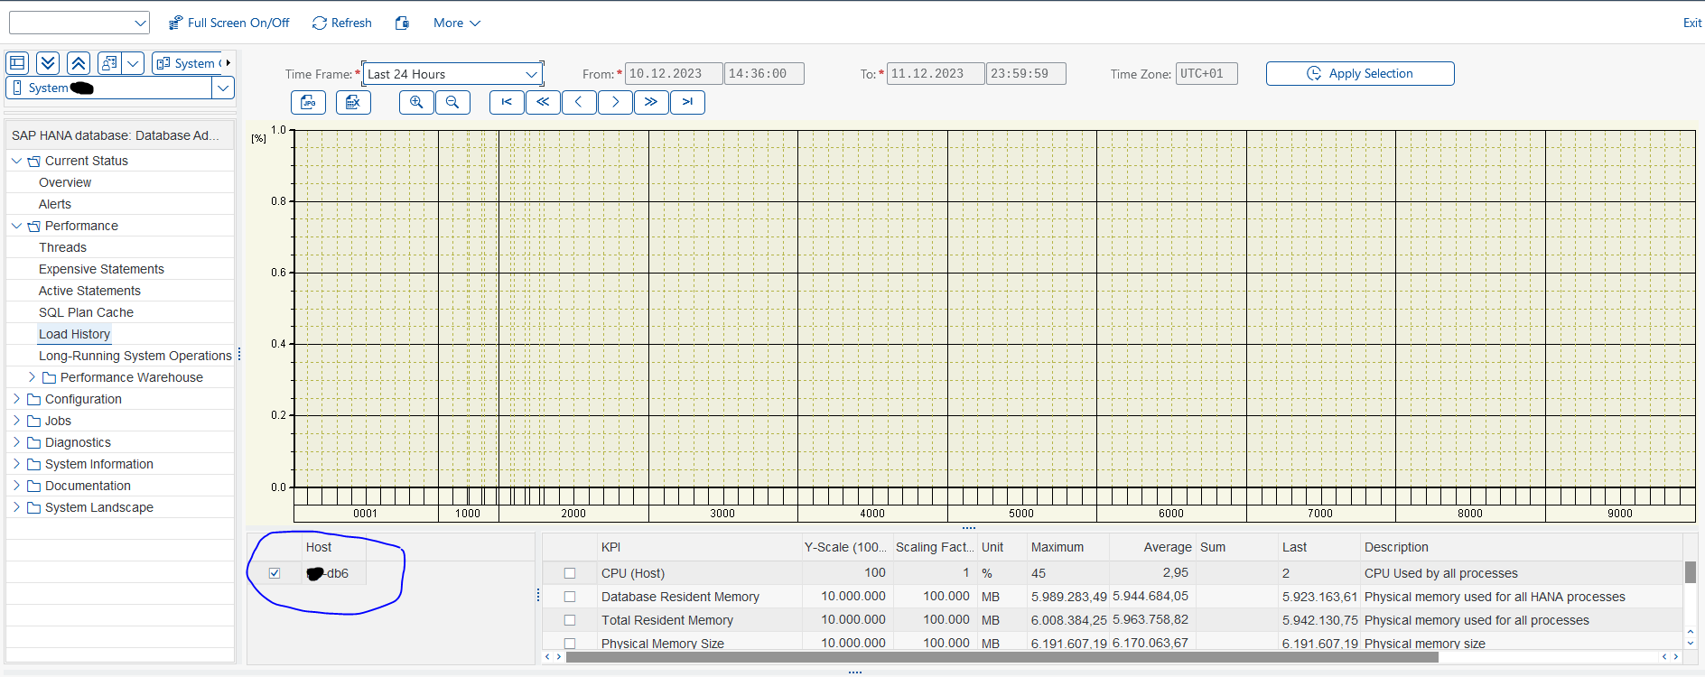Open SQL Plan Cache
Image resolution: width=1705 pixels, height=677 pixels.
(x=86, y=312)
